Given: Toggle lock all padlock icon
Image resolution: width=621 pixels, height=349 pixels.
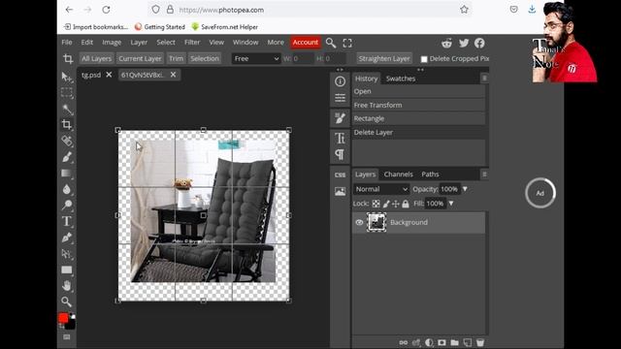Looking at the screenshot, I should (406, 204).
